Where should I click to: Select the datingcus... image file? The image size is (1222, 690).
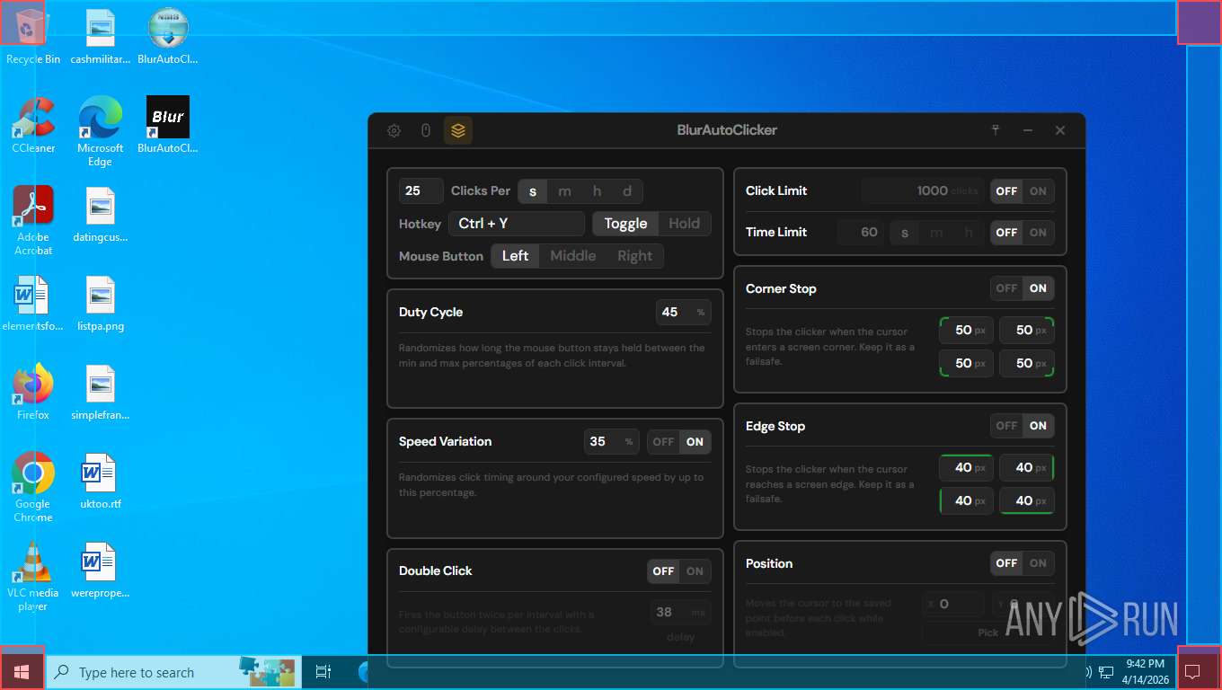click(x=101, y=214)
